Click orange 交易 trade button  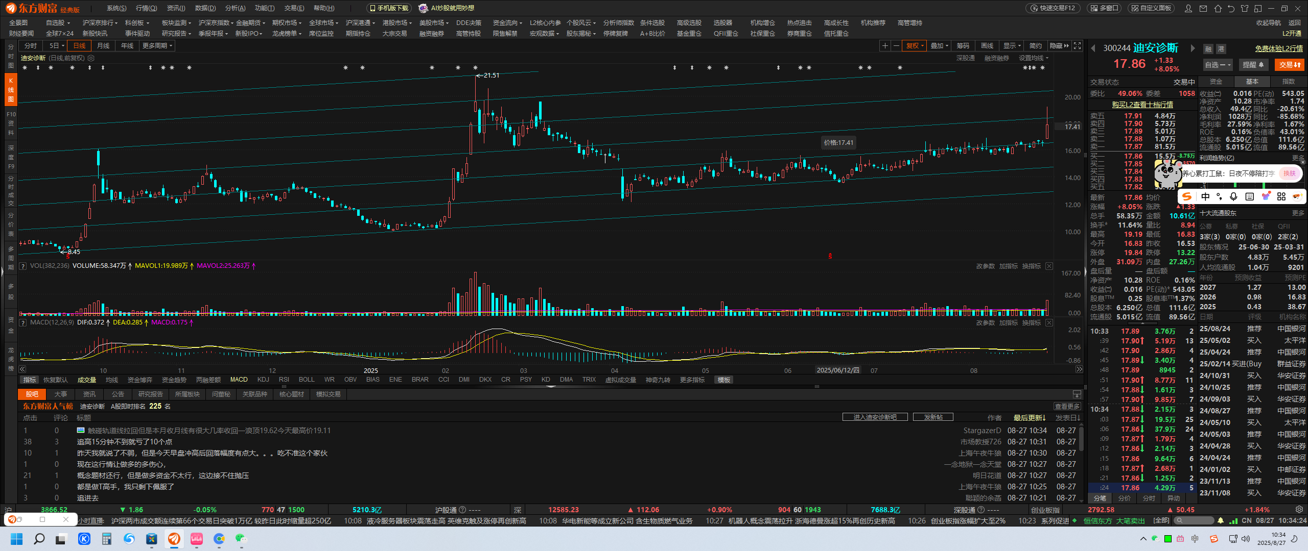1290,65
